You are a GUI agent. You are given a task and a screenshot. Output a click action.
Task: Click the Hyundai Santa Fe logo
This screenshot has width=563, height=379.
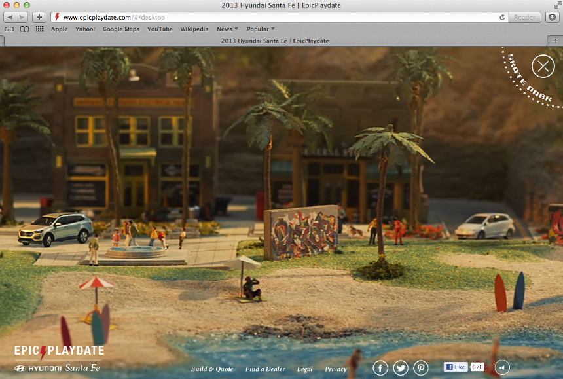(57, 368)
